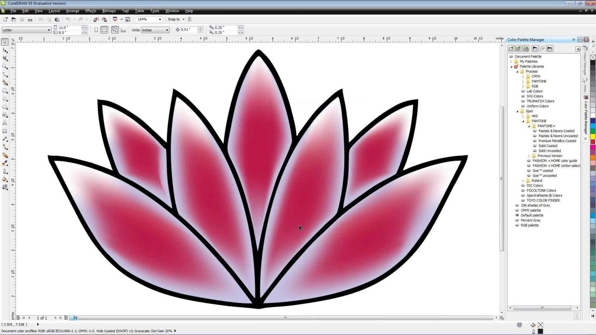Viewport: 596px width, 335px height.
Task: Open the zoom level dropdown showing 154%
Action: pos(160,19)
